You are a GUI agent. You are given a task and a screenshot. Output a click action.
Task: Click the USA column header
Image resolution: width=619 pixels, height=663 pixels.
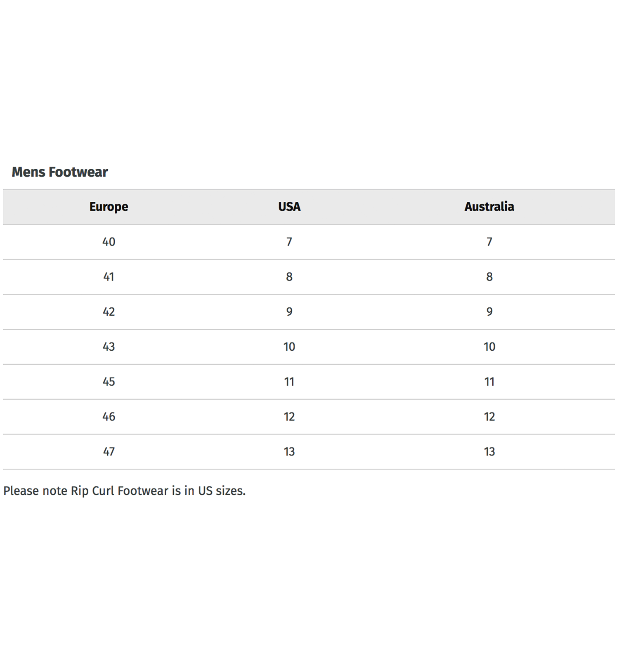[x=289, y=207]
